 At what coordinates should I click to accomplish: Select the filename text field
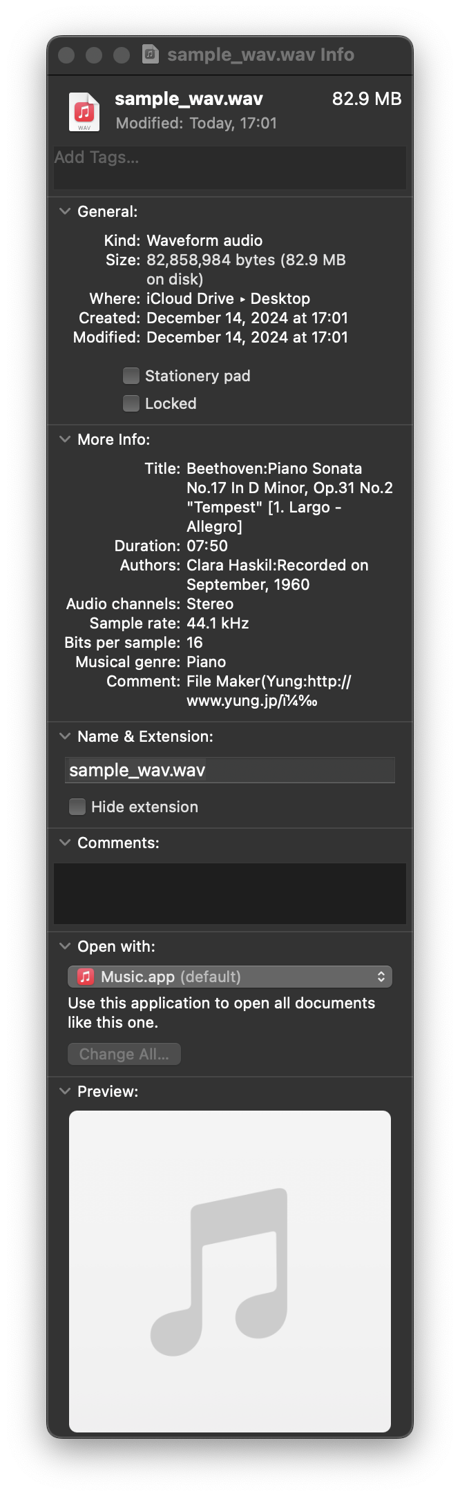coord(229,769)
